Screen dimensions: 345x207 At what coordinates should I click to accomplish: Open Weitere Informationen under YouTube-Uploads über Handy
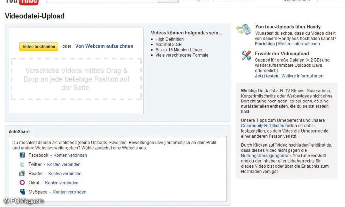(x=299, y=44)
